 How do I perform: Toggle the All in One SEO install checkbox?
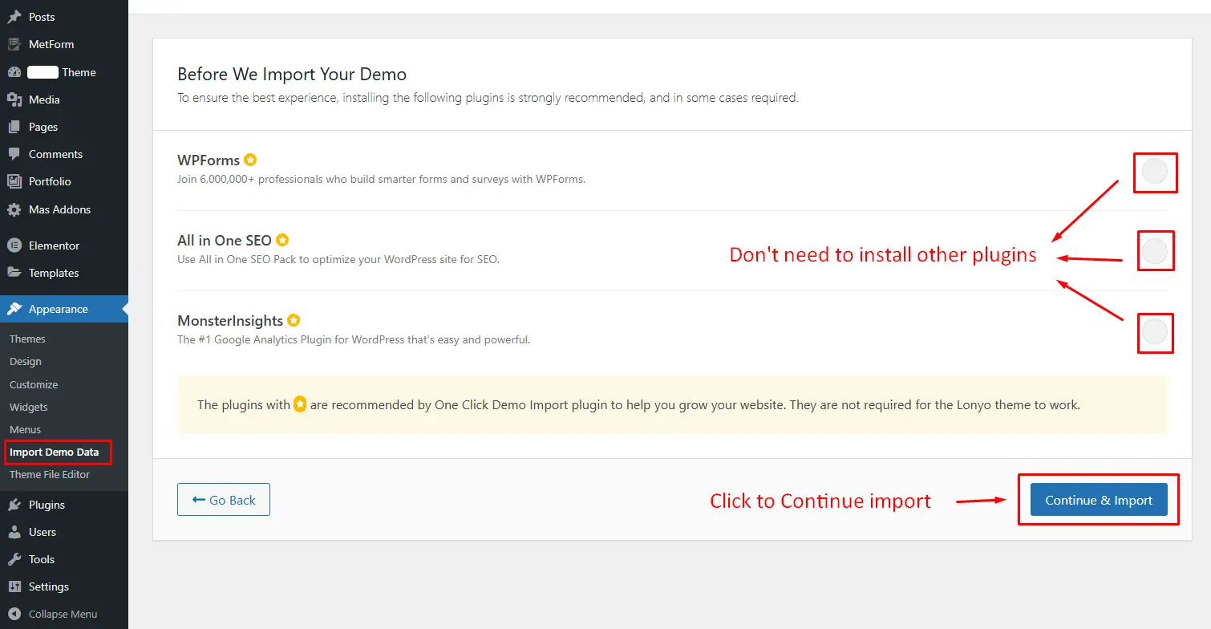point(1154,251)
